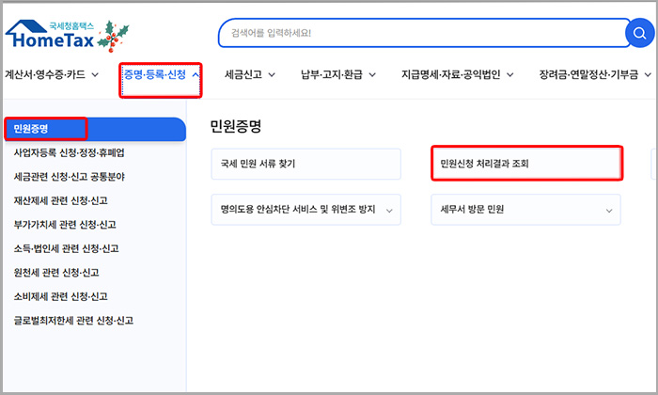
Task: Open 명의도용 안심차단 서비스 및 위변조 방지
Action: [305, 210]
